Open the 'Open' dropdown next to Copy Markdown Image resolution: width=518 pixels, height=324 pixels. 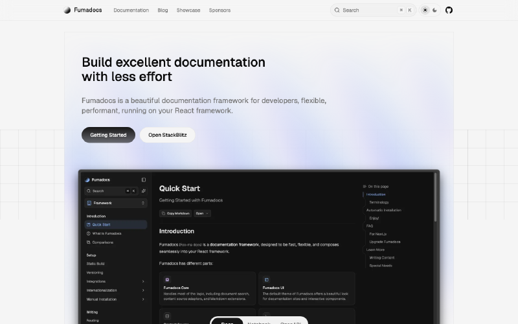tap(202, 213)
